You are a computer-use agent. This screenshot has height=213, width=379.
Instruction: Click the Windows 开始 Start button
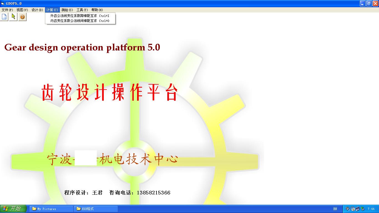(x=13, y=209)
